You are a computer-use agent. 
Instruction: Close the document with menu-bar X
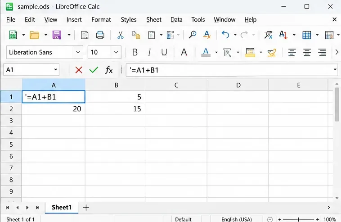click(x=334, y=20)
